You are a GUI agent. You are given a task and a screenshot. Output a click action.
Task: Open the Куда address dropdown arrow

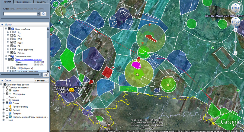[x=38, y=14]
